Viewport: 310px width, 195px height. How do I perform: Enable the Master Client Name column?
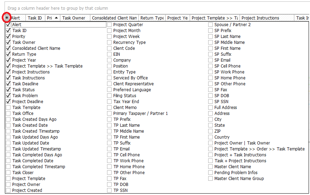(x=211, y=167)
